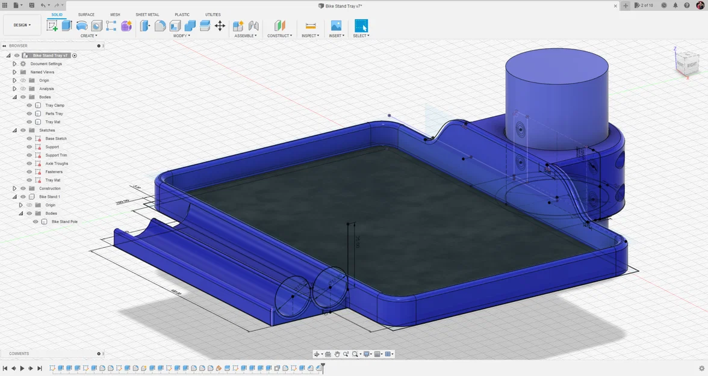Viewport: 708px width, 376px height.
Task: Click the Extrude tool icon
Action: [67, 26]
